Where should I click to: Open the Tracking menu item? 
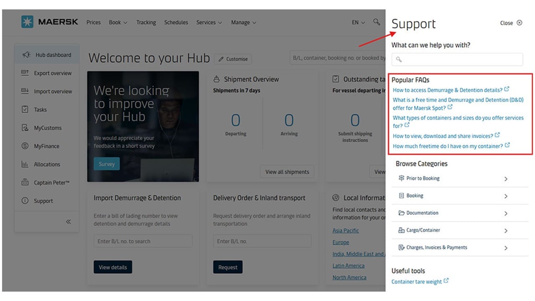[x=146, y=23]
